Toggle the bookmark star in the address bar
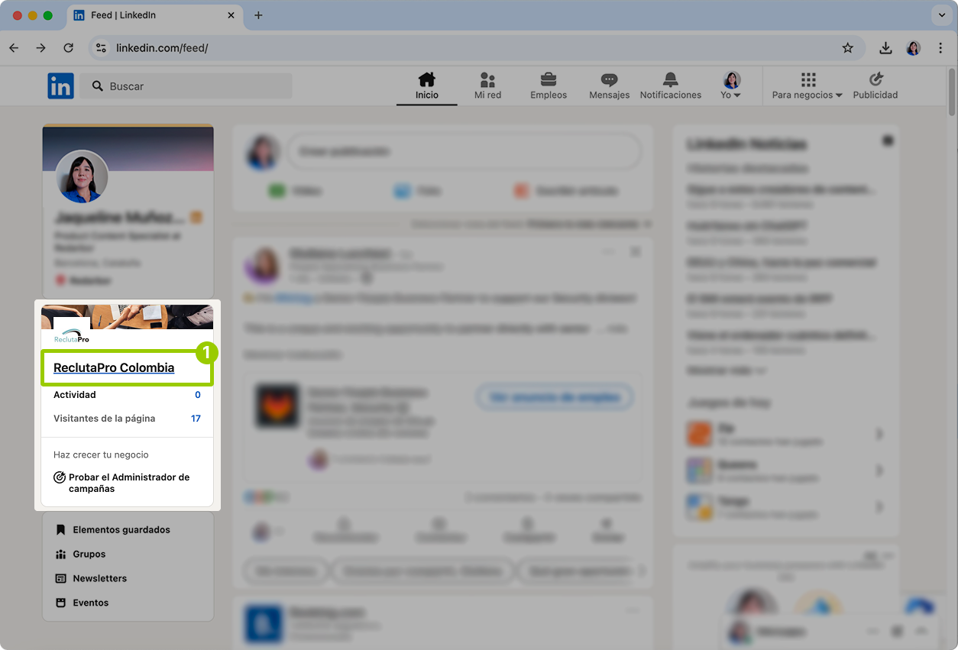The height and width of the screenshot is (650, 958). click(848, 47)
